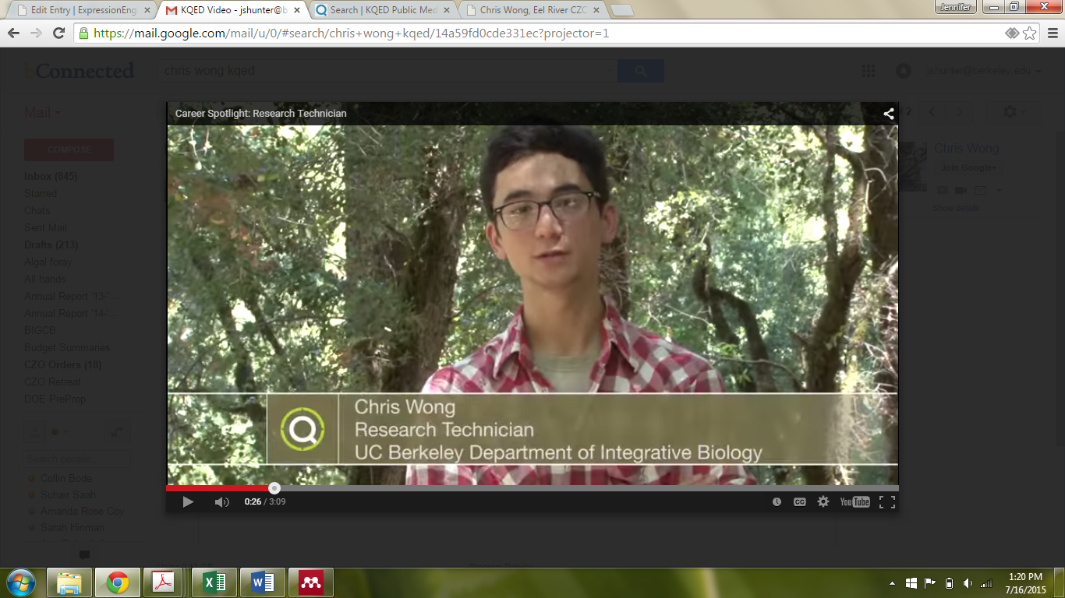Expand the more-options arrow under Chris Wong

pyautogui.click(x=999, y=191)
